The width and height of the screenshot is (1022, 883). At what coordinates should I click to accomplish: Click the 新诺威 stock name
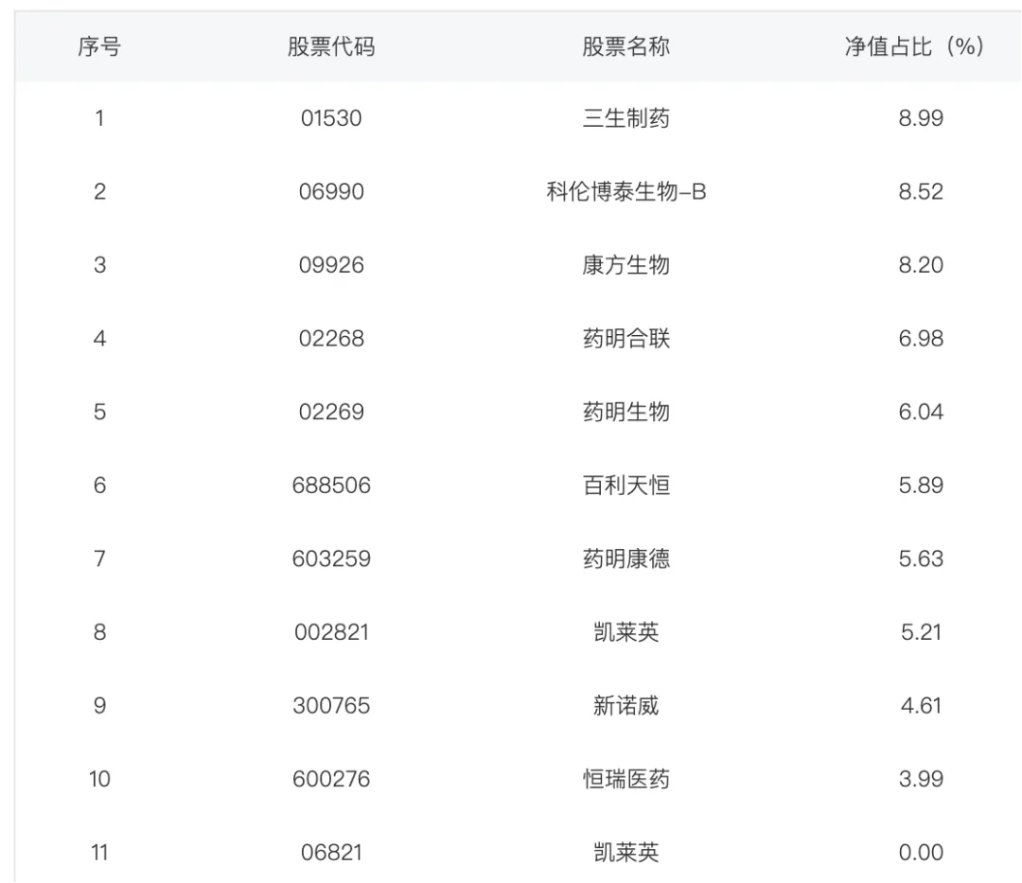[626, 706]
